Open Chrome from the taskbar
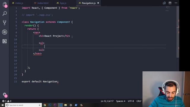Image resolution: width=190 pixels, height=107 pixels. [x=45, y=105]
